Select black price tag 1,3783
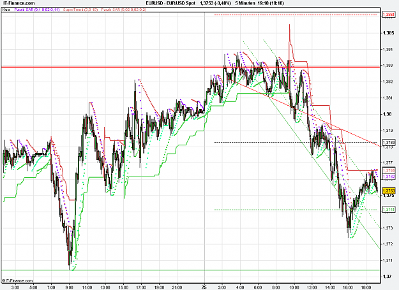This screenshot has width=399, height=290. (389, 143)
